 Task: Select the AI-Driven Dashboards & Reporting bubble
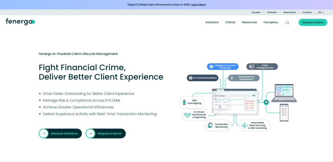tap(195, 115)
